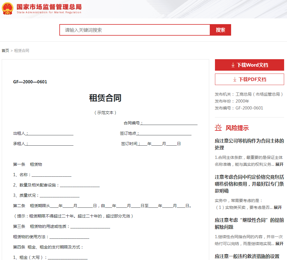The width and height of the screenshot is (287, 260).
Task: Click the red siren risk alert icon
Action: tap(218, 128)
